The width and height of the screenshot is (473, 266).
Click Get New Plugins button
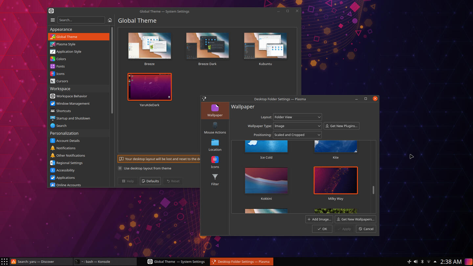click(x=341, y=126)
